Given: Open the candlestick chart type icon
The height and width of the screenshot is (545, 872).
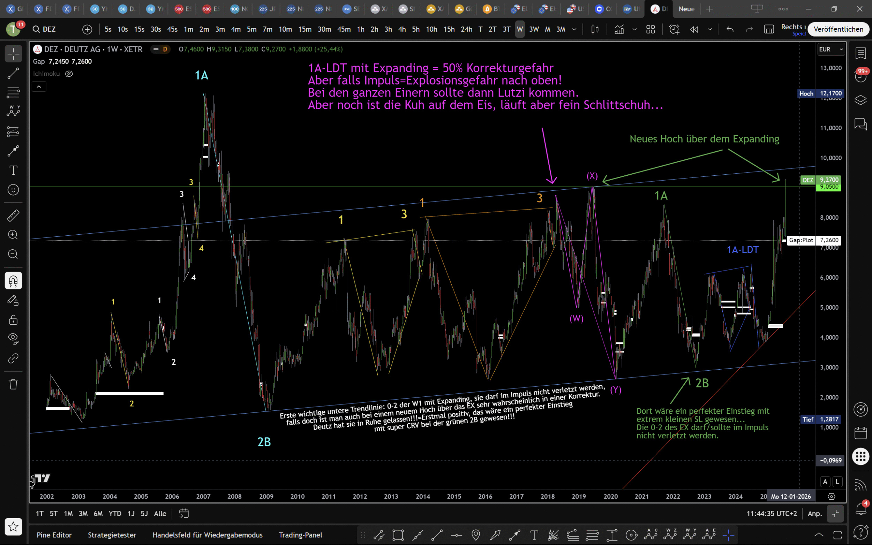Looking at the screenshot, I should click(595, 29).
